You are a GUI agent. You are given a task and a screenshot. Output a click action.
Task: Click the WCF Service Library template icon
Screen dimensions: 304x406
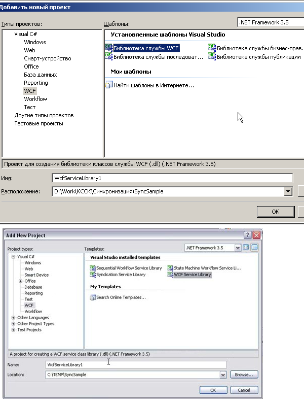tap(170, 275)
